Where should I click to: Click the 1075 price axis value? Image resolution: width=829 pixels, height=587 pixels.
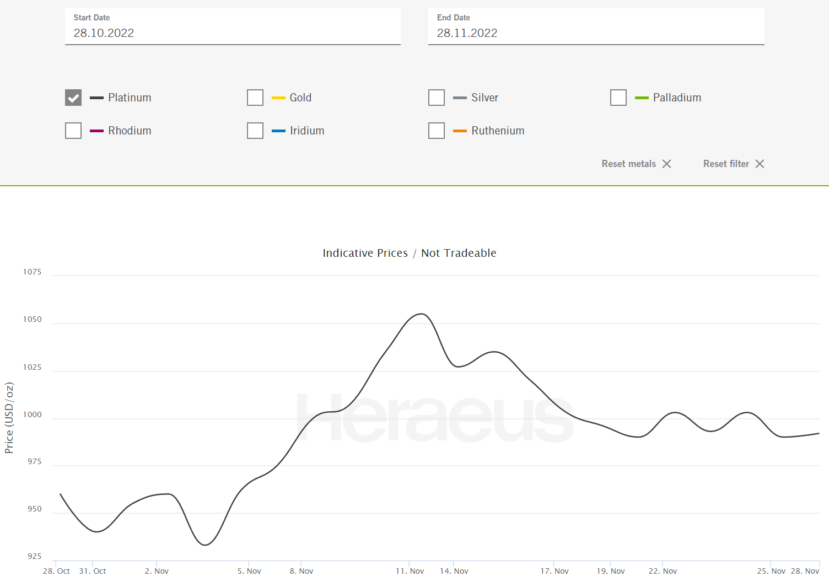pos(32,272)
